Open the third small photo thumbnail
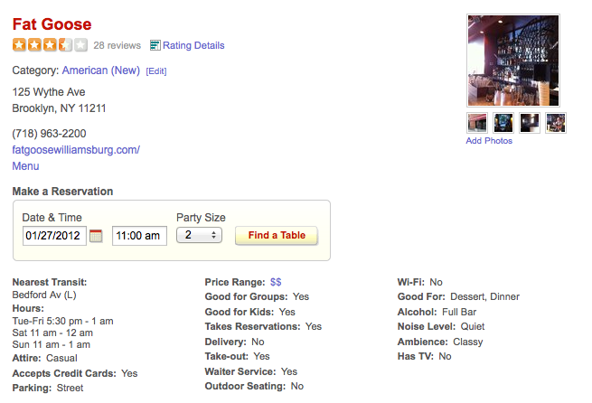Screen dimensions: 592x403 tap(530, 123)
